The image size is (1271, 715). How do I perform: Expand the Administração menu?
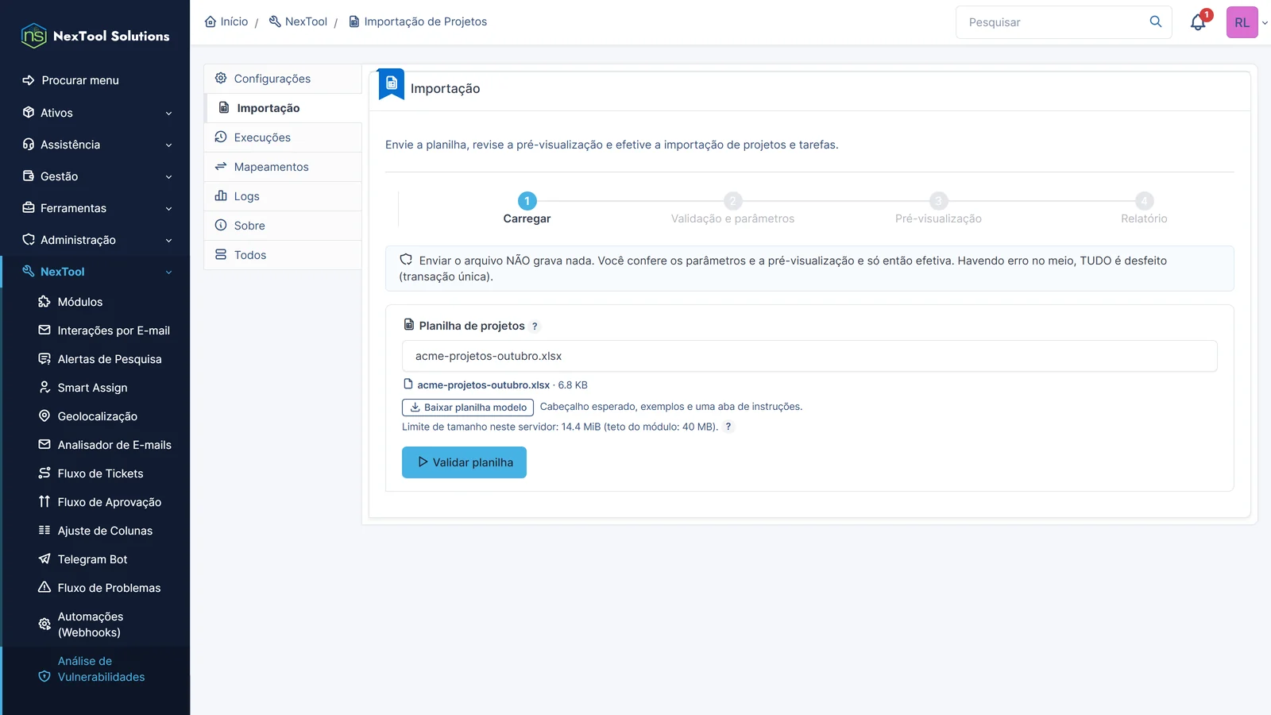point(97,240)
